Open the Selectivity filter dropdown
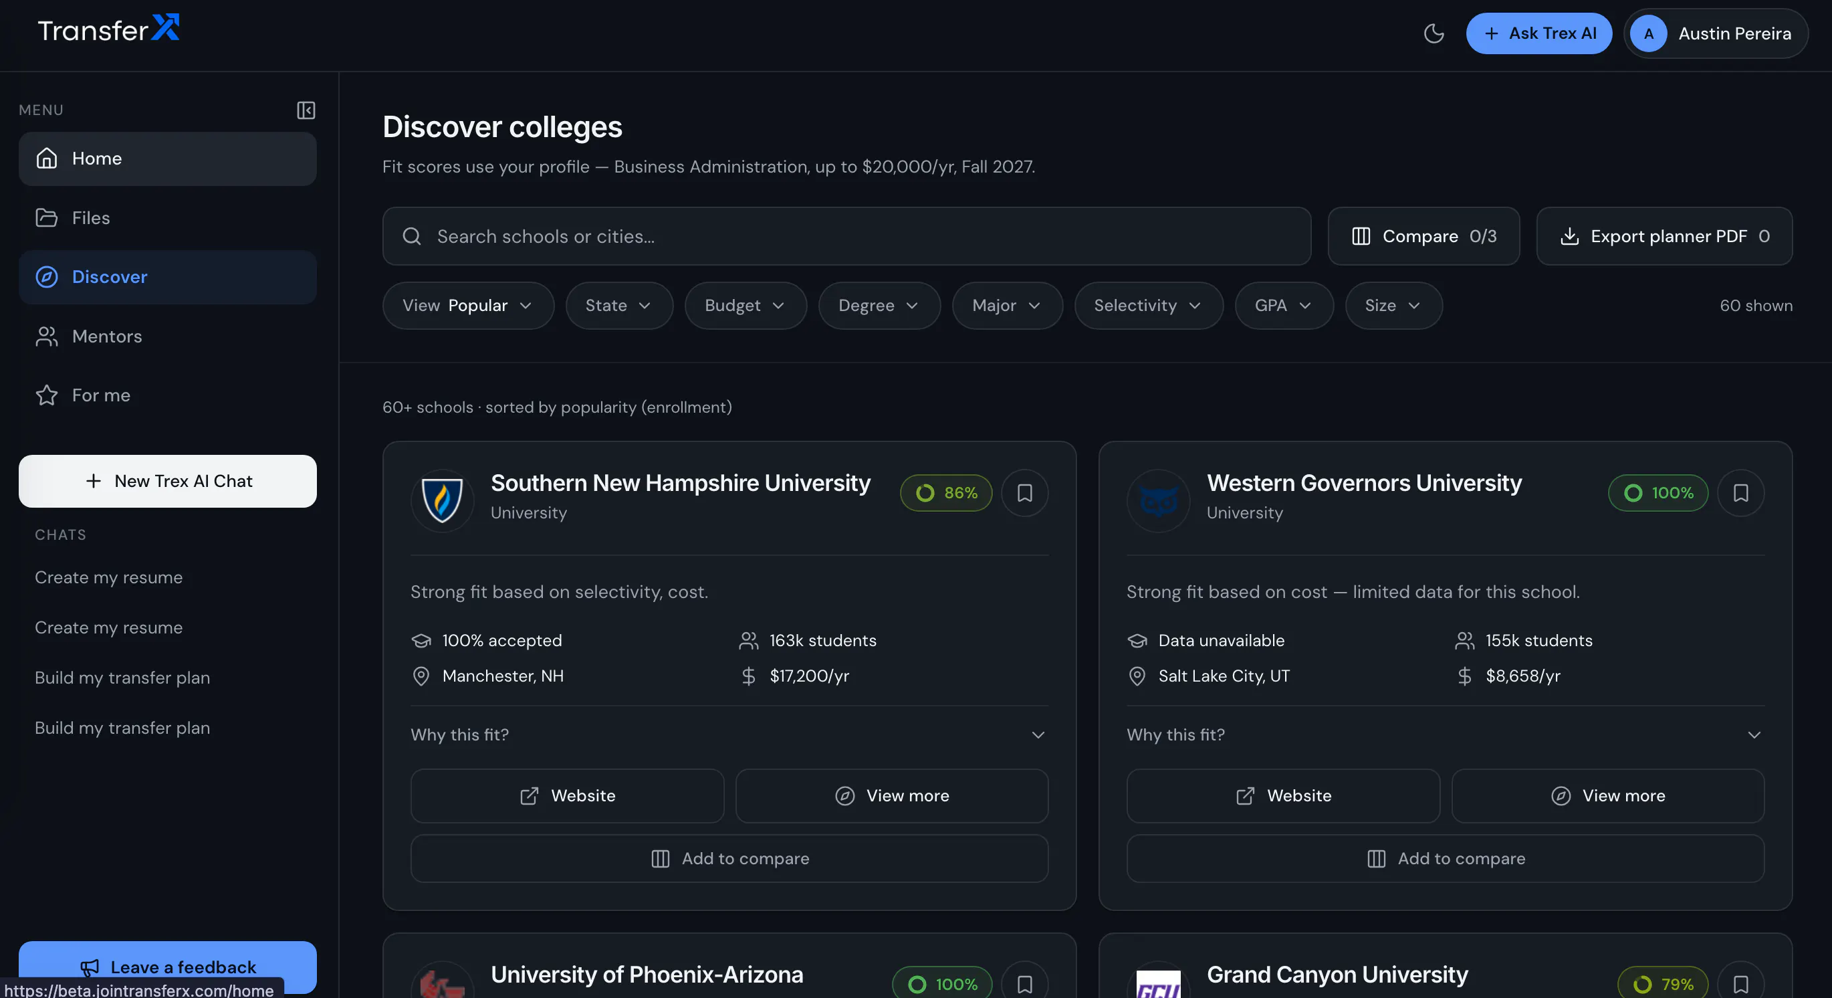Image resolution: width=1832 pixels, height=998 pixels. [x=1149, y=306]
